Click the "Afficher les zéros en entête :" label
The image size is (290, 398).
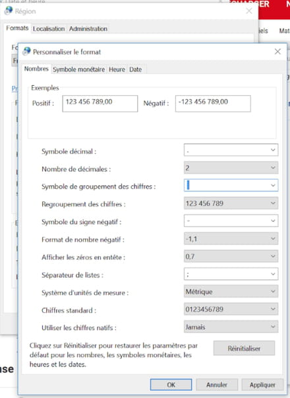pyautogui.click(x=84, y=257)
